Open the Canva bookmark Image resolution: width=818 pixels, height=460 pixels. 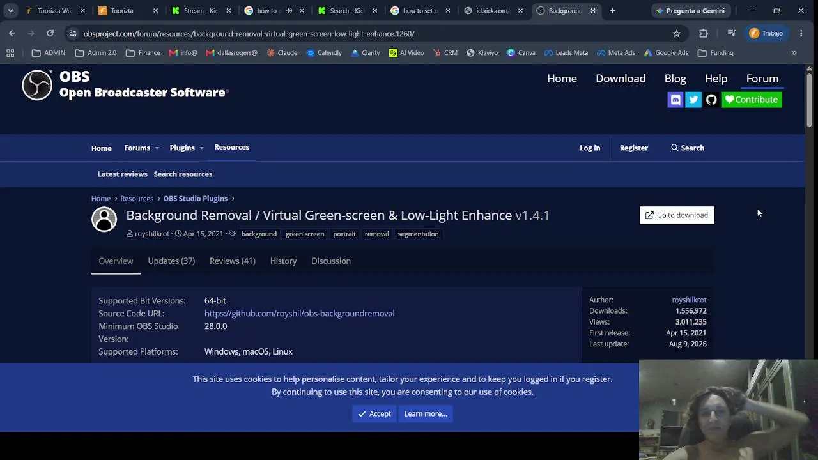click(x=521, y=53)
